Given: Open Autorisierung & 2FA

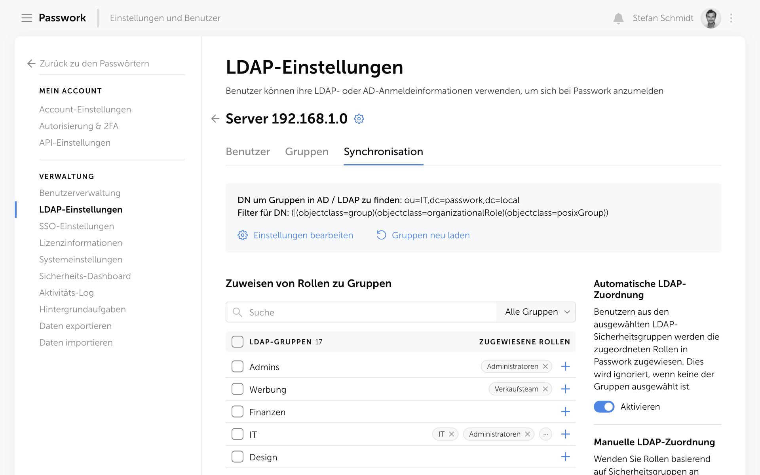Looking at the screenshot, I should tap(79, 126).
